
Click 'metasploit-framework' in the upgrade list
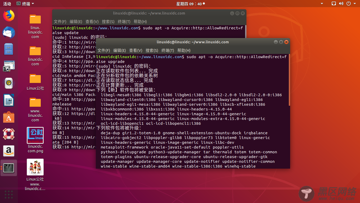[124, 147]
